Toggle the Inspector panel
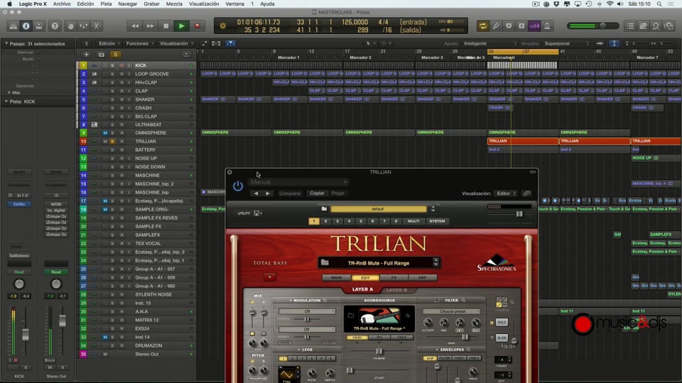This screenshot has height=383, width=682. pyautogui.click(x=26, y=26)
